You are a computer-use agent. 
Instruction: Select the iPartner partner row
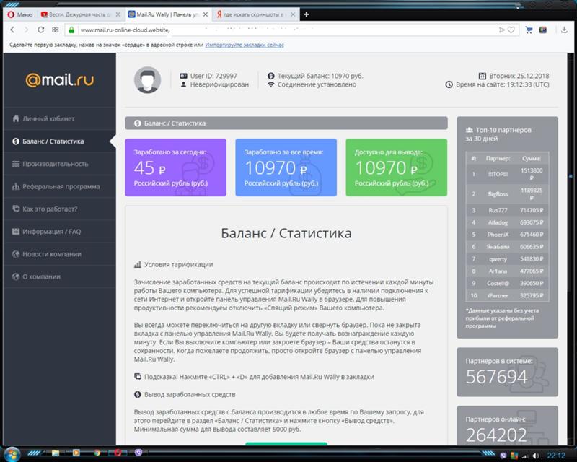(508, 295)
